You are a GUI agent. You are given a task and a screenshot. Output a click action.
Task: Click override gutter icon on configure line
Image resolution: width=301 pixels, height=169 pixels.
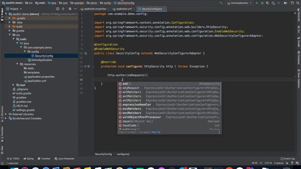[x=86, y=66]
